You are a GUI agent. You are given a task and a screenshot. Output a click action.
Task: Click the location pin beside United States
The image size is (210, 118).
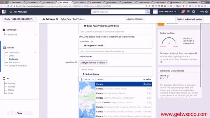83,74
